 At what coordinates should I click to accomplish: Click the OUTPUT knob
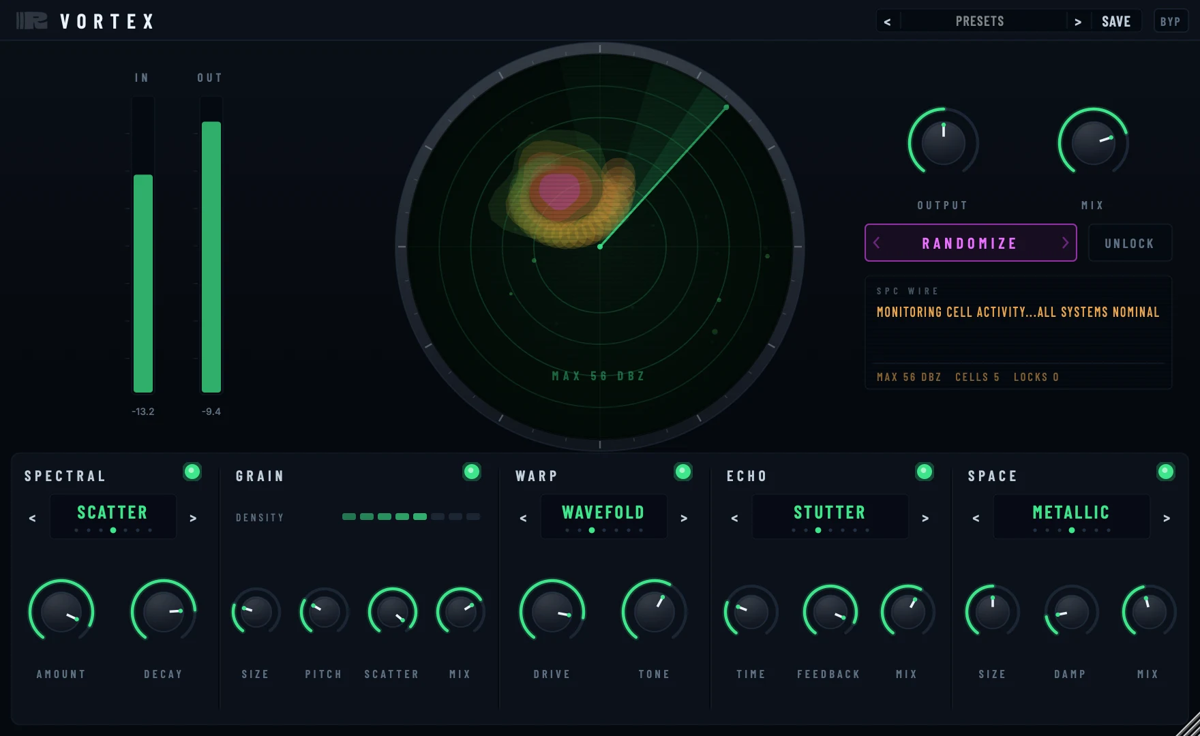coord(944,142)
